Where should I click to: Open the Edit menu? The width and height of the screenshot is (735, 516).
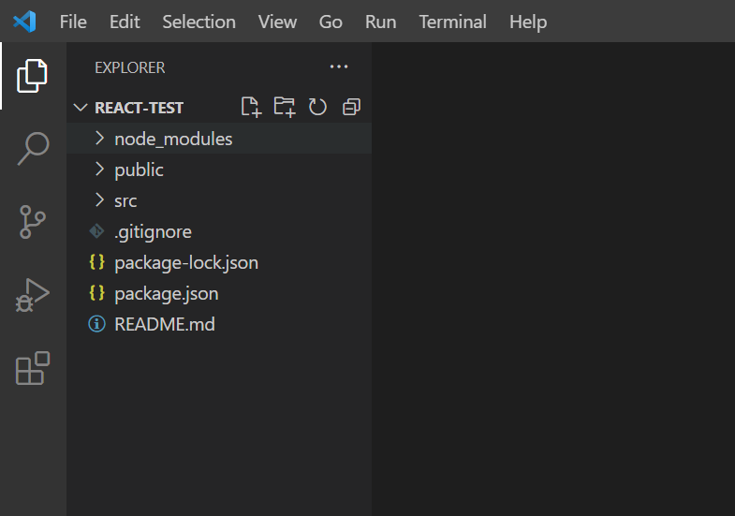(x=125, y=22)
